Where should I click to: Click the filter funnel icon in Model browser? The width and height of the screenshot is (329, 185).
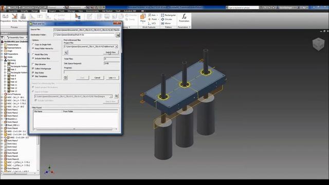coord(2,38)
